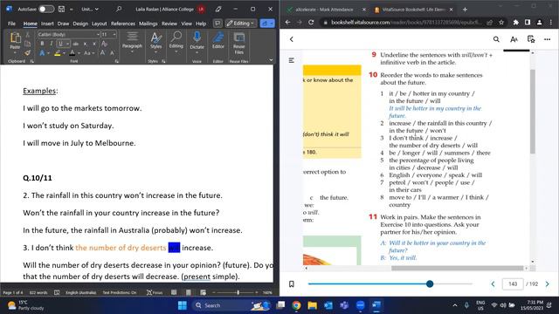Move the reader page progress slider
Viewport: 559px width, 314px height.
click(430, 283)
